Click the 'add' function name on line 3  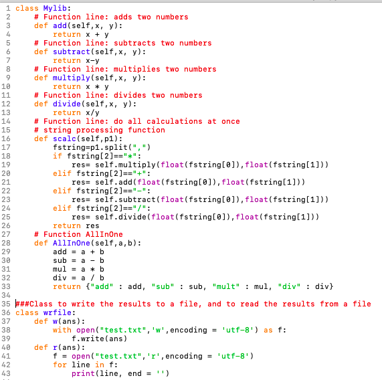click(x=60, y=26)
